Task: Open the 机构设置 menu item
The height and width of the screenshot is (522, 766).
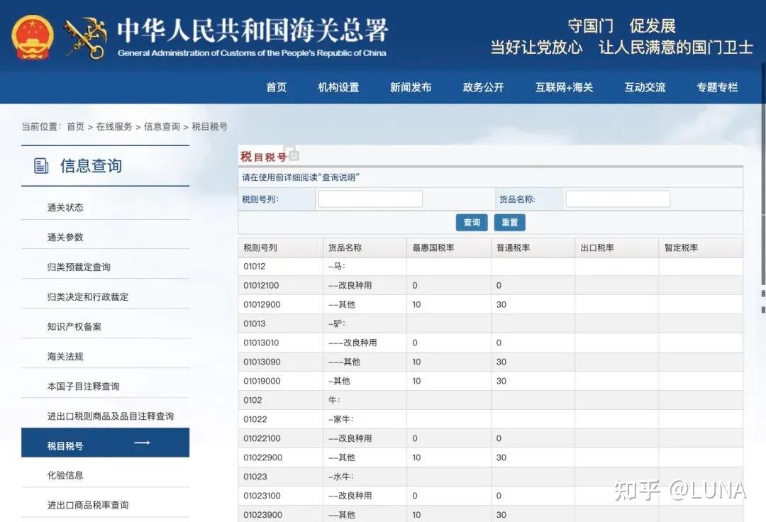Action: (x=338, y=87)
